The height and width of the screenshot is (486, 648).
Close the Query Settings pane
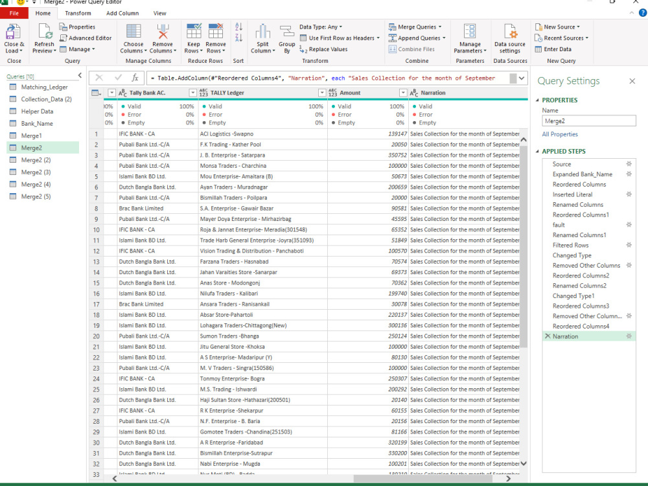632,81
